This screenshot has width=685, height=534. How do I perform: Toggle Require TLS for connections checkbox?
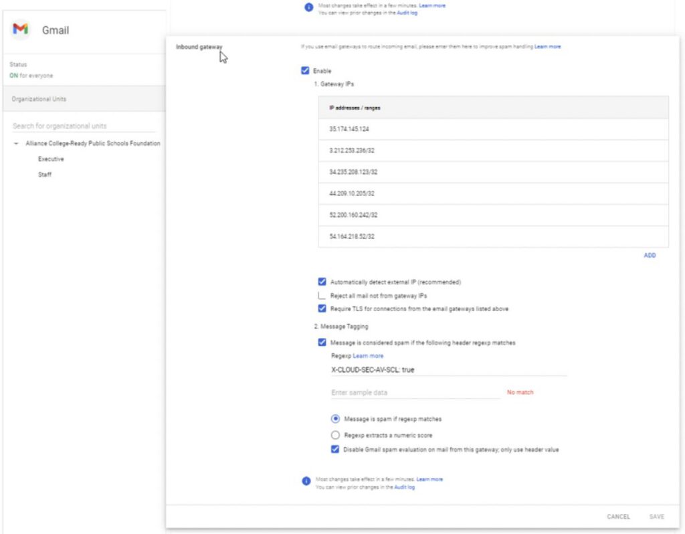(322, 308)
